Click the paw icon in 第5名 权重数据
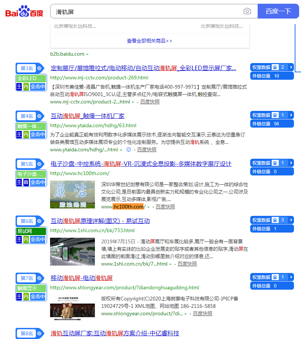The width and height of the screenshot is (301, 339). pos(275,163)
